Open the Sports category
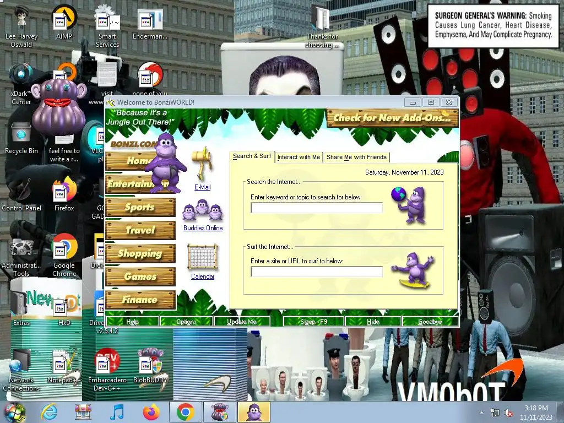Image resolution: width=564 pixels, height=423 pixels. tap(140, 207)
